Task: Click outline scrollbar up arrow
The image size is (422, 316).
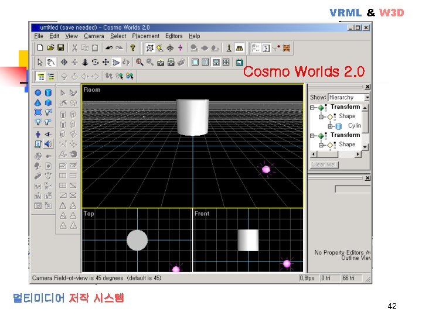Action: 365,108
